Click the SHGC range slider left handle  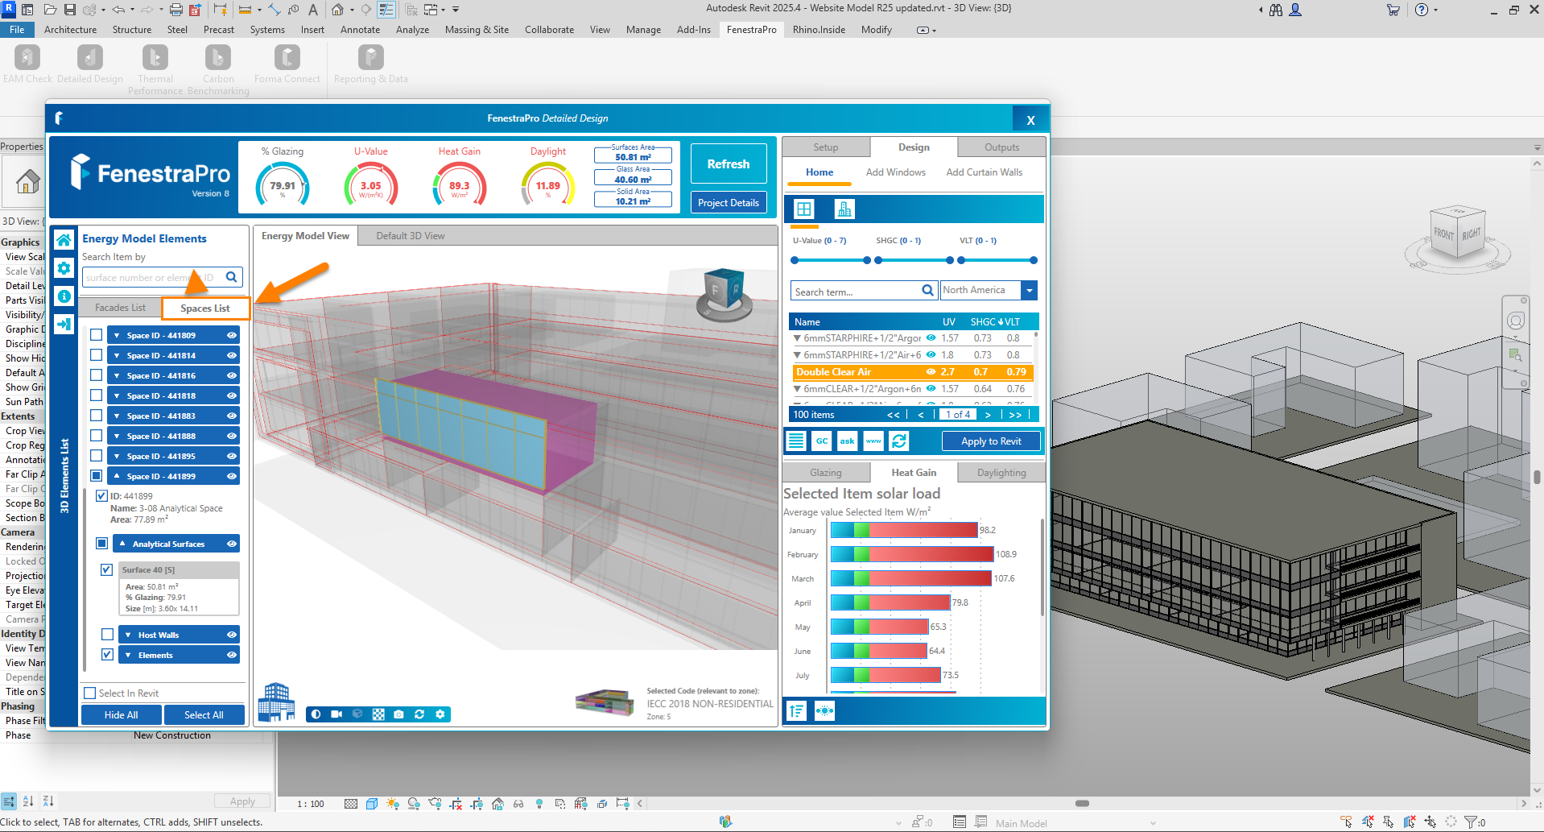[878, 260]
